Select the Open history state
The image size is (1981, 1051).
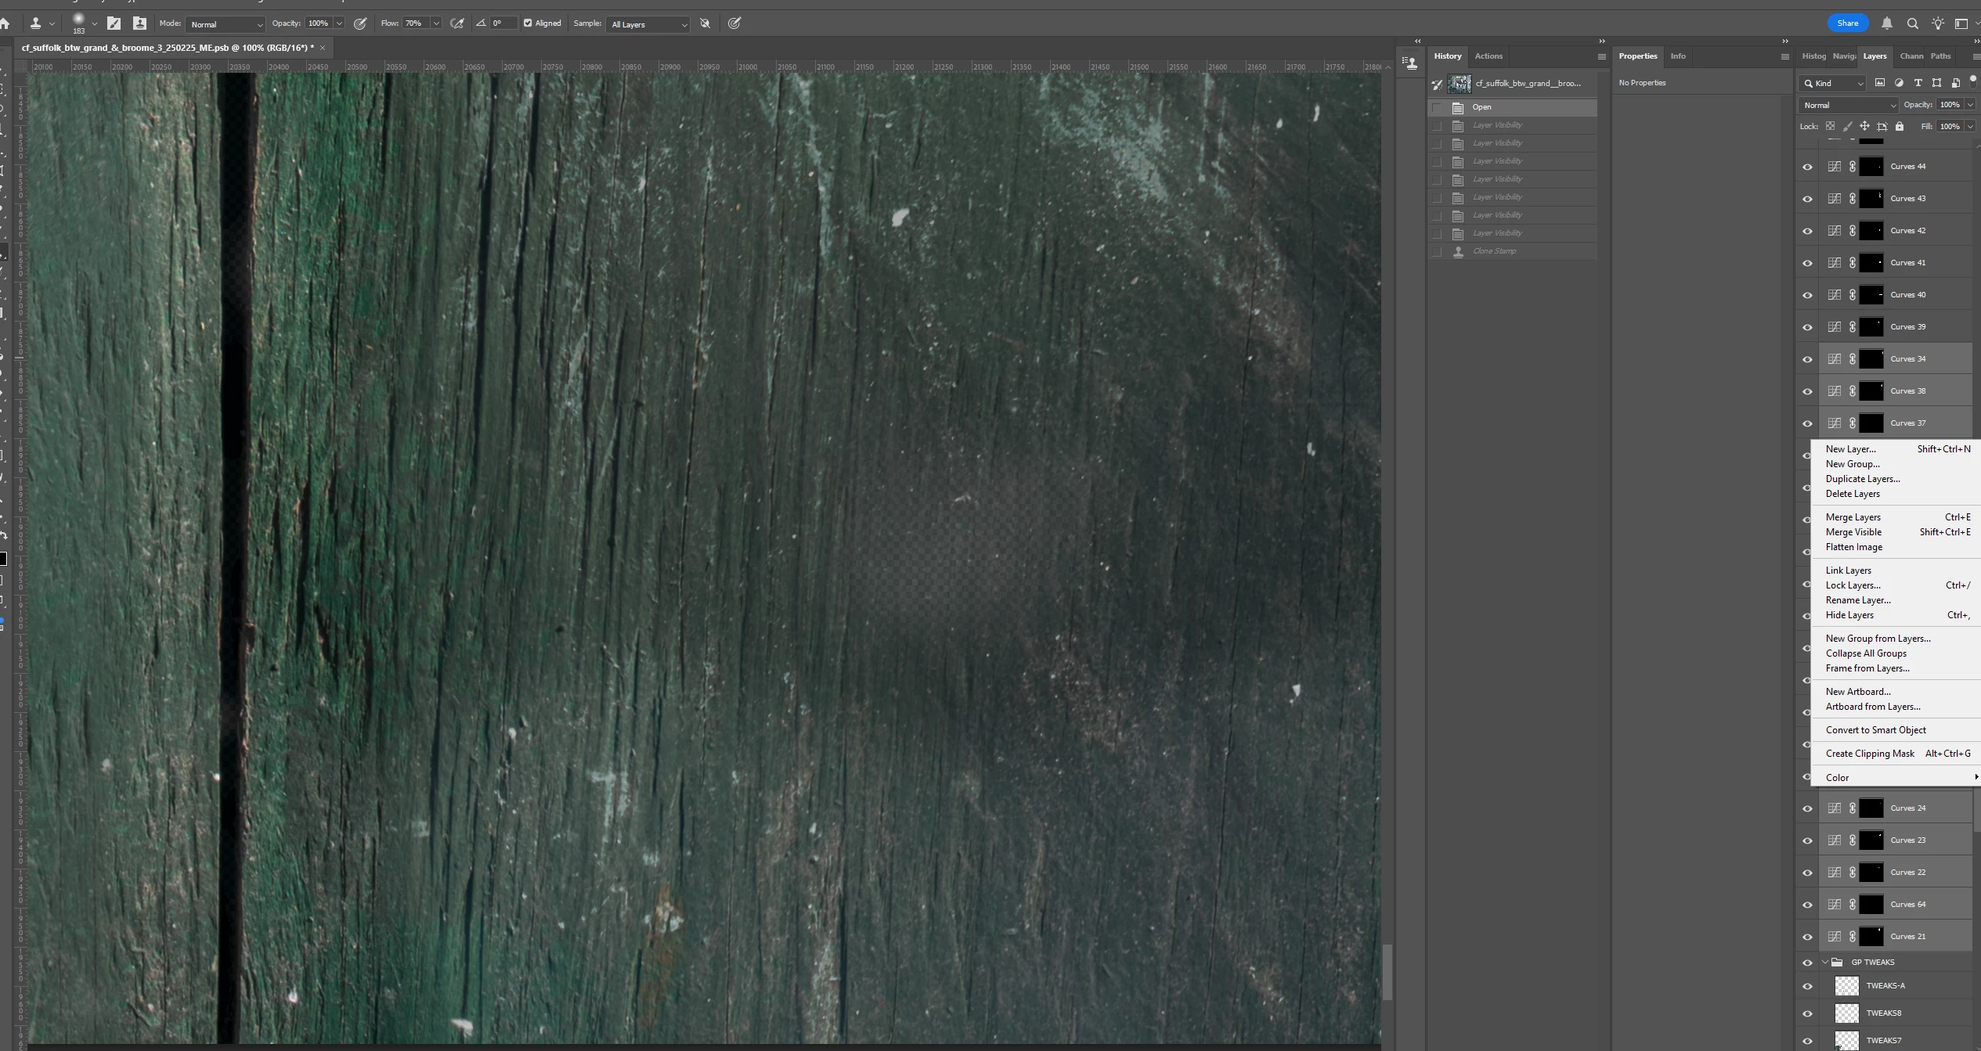click(x=1481, y=107)
